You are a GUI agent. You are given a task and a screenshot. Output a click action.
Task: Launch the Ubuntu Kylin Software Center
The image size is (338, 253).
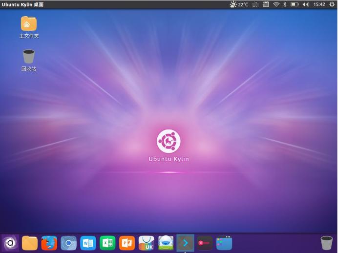tap(147, 243)
